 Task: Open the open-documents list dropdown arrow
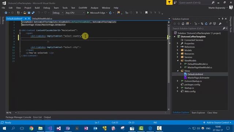[x=169, y=19]
